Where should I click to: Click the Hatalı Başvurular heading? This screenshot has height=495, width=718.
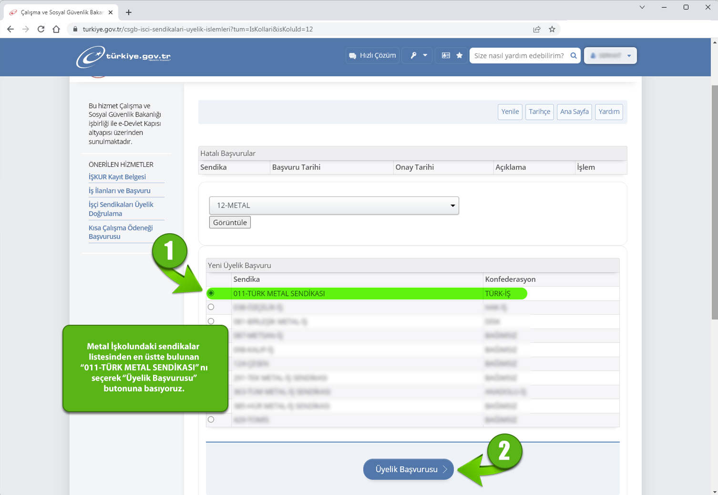(228, 154)
